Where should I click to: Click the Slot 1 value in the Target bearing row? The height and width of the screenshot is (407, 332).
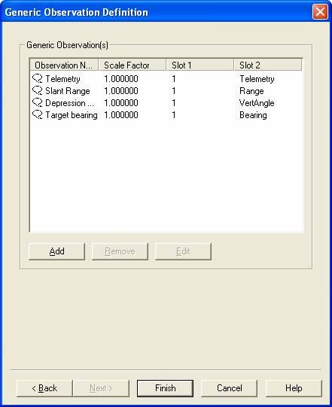[x=174, y=115]
